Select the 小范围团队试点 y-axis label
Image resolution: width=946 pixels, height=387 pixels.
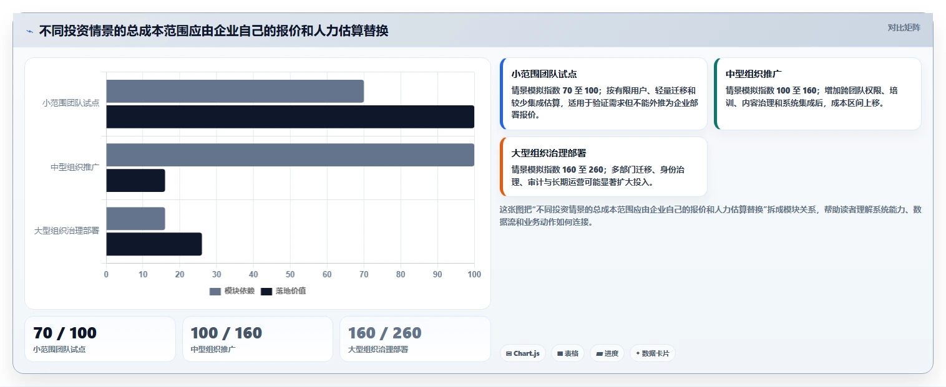71,103
